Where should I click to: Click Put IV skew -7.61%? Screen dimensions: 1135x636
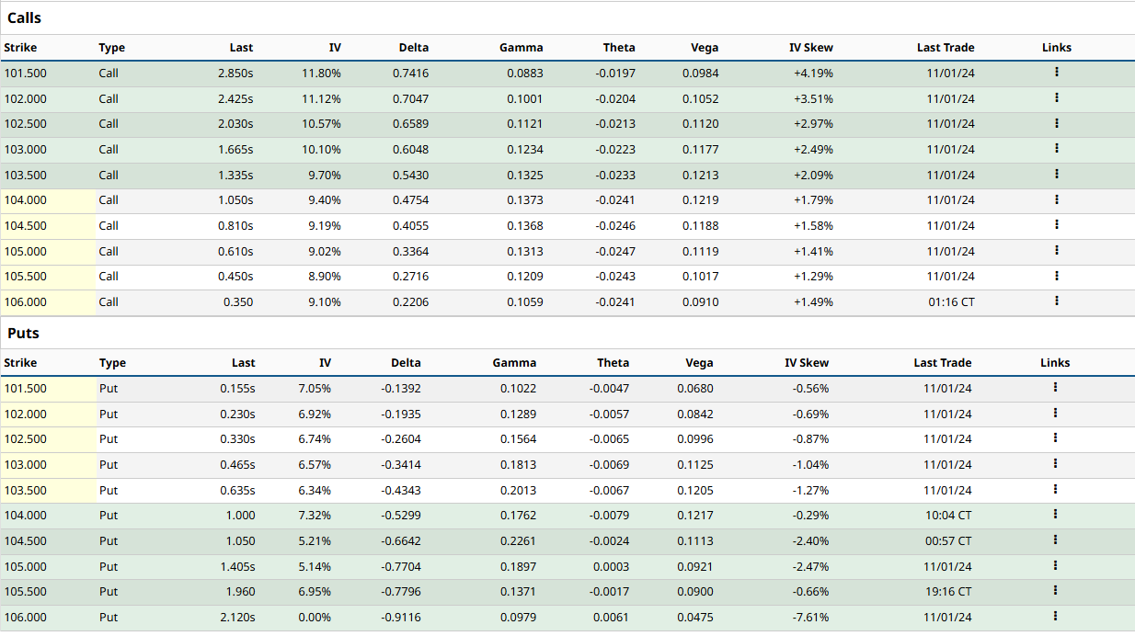[810, 618]
